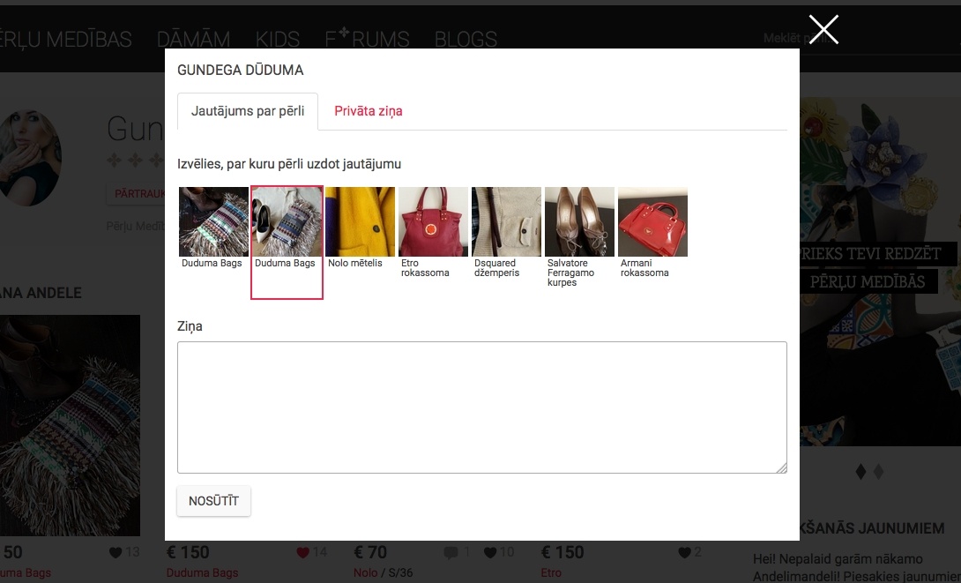Open the DĀMĀM menu in the navigation
The width and height of the screenshot is (961, 583).
pos(193,40)
